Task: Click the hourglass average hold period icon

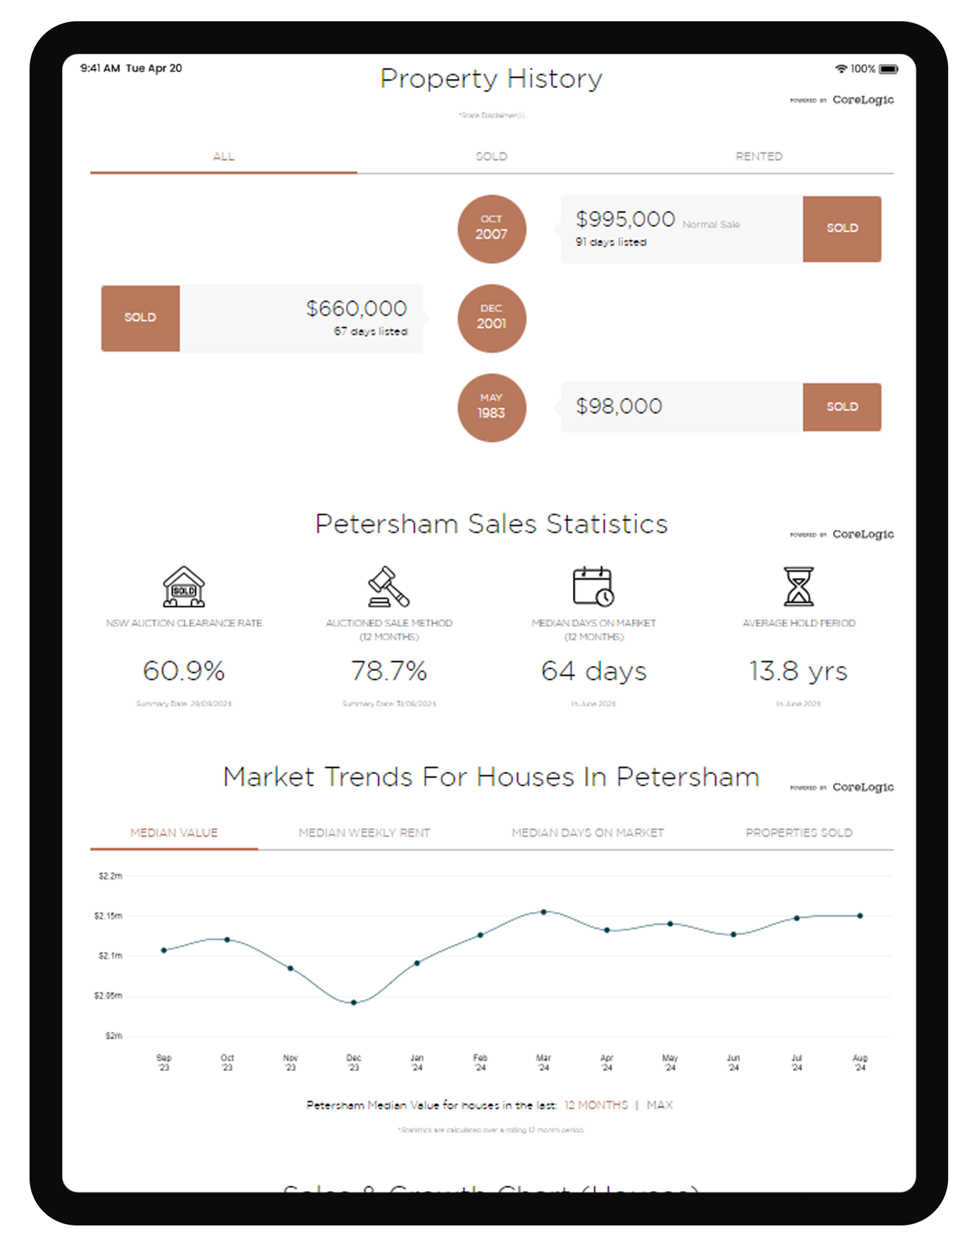Action: click(798, 587)
